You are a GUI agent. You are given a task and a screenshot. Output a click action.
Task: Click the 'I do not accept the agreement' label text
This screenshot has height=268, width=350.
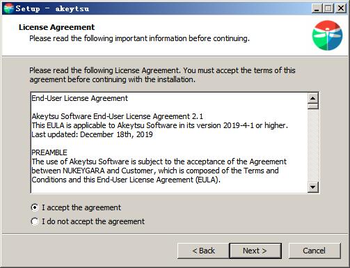(x=93, y=221)
